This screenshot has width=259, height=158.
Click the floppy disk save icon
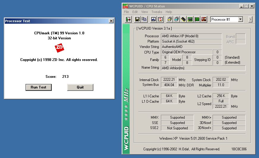click(137, 20)
